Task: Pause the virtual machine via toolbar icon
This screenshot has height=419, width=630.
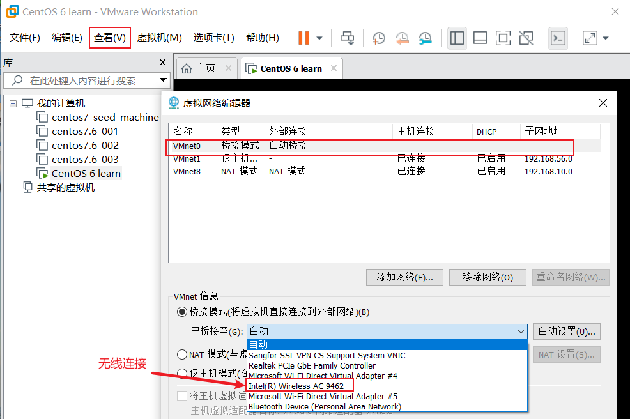Action: [x=303, y=38]
